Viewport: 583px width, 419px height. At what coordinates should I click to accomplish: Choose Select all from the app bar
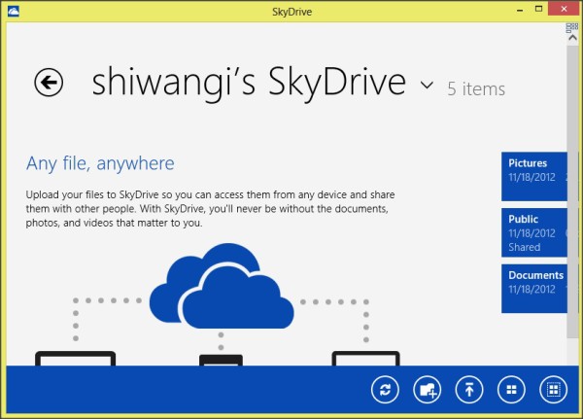pos(553,390)
